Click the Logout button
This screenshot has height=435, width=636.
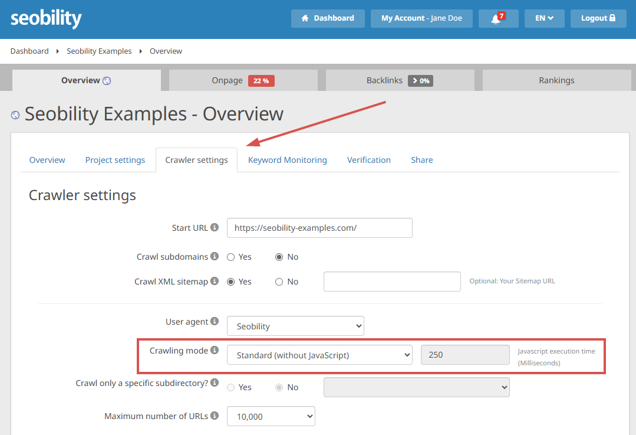pyautogui.click(x=598, y=18)
